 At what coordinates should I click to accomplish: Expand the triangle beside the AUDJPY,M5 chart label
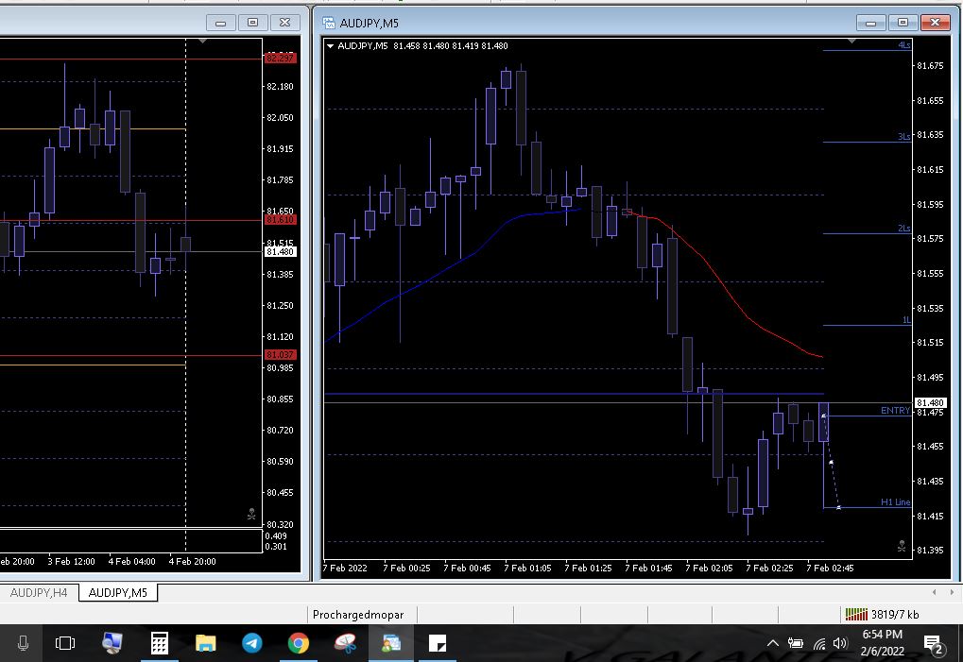point(330,46)
